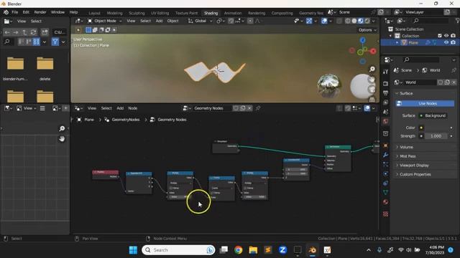Open the Render menu
The image size is (460, 258).
(x=40, y=12)
